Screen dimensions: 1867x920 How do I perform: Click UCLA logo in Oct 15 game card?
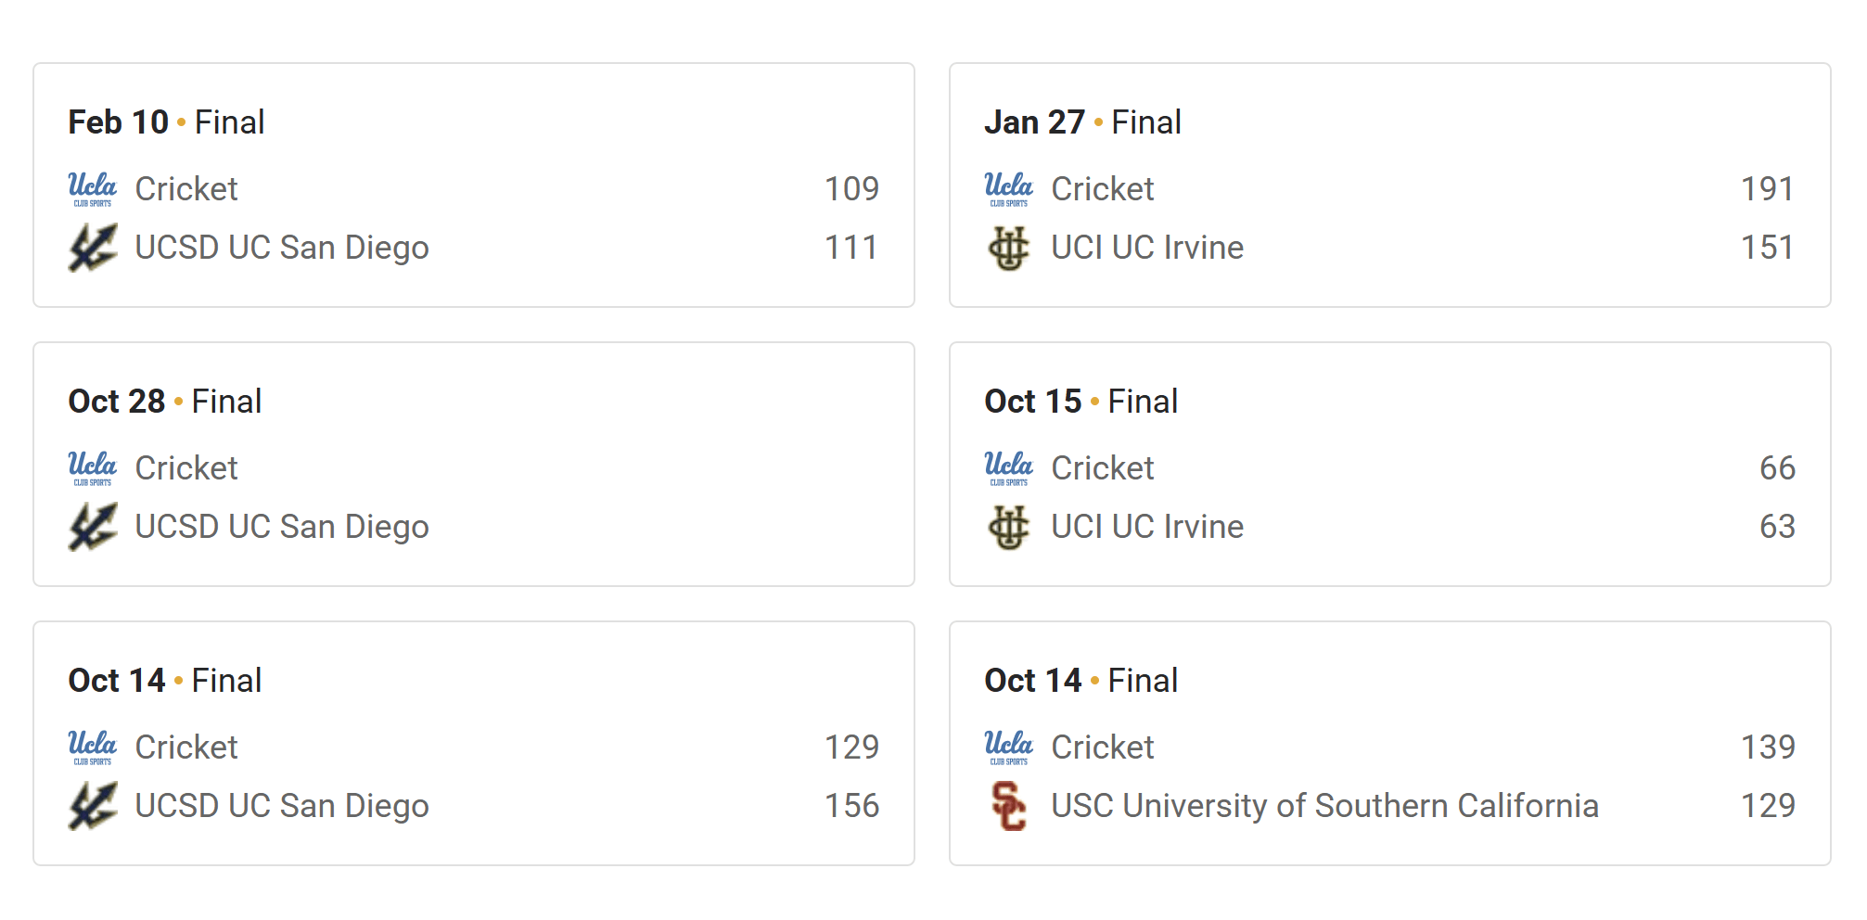(x=1009, y=468)
